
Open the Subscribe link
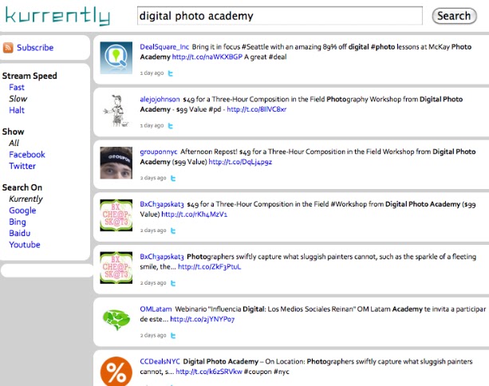(35, 48)
